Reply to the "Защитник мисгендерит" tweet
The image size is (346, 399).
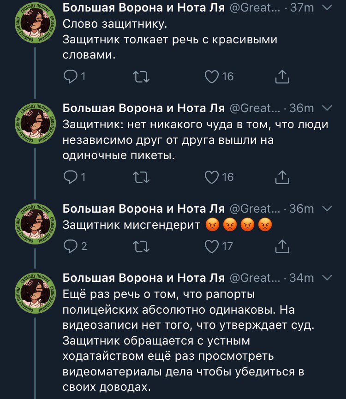tap(71, 246)
